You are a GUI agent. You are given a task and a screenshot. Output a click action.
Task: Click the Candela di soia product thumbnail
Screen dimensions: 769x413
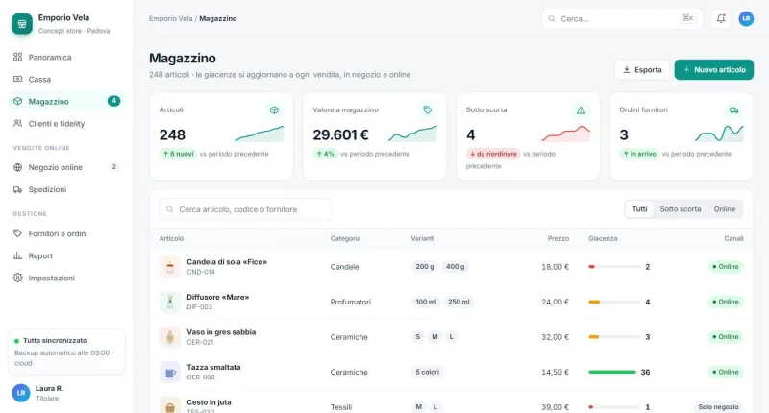pyautogui.click(x=170, y=267)
